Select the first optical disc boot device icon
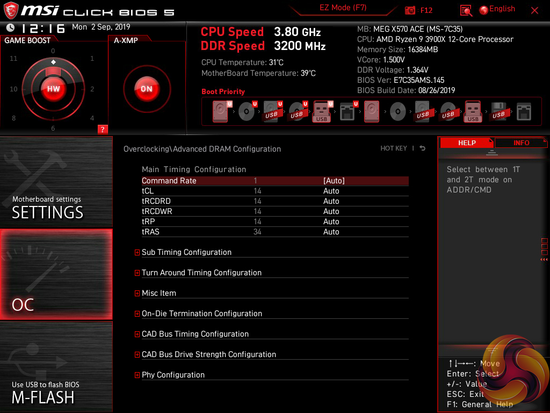 (246, 112)
